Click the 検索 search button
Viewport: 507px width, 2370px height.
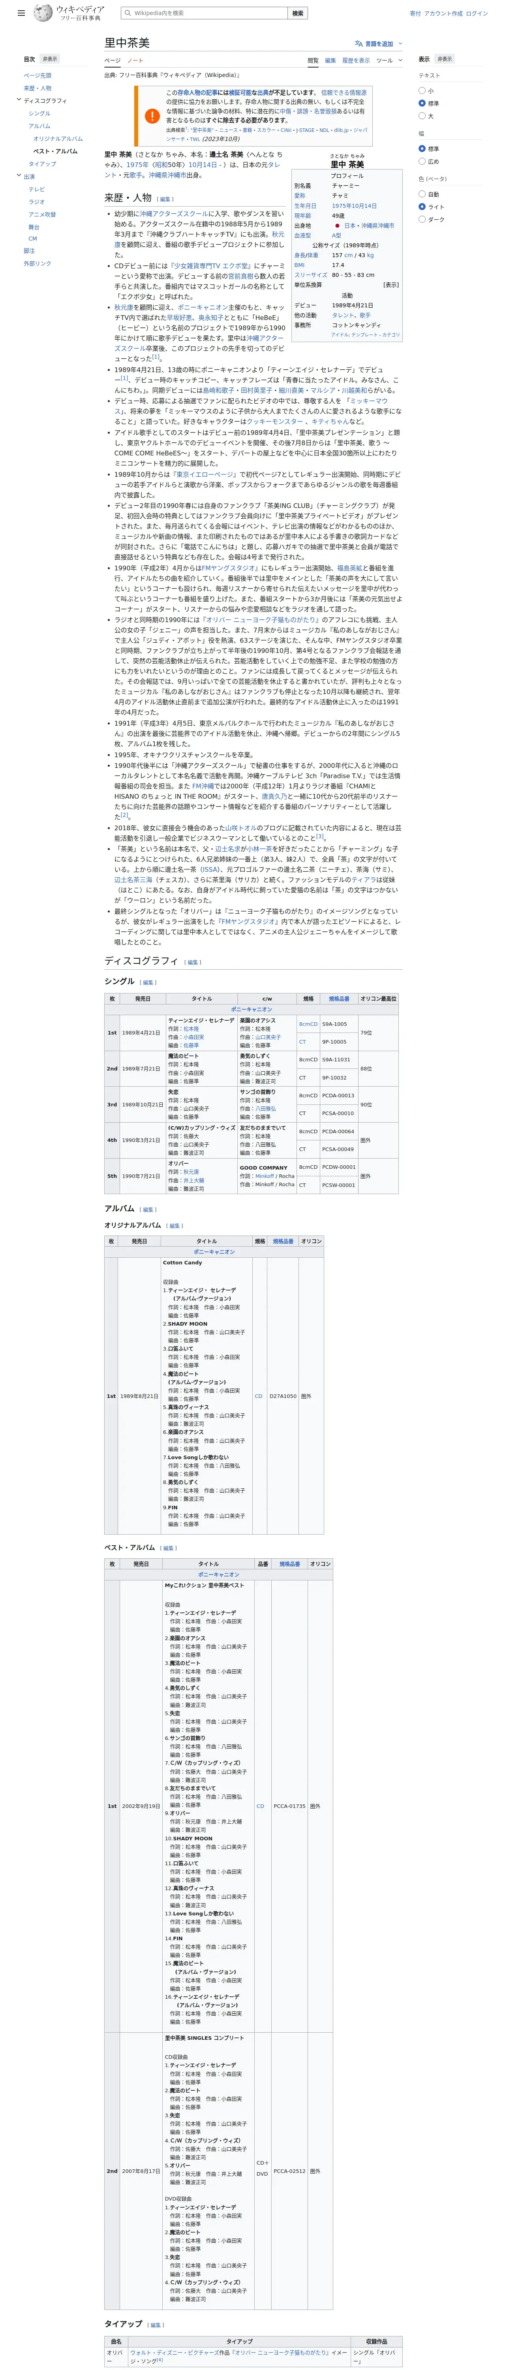coord(297,14)
